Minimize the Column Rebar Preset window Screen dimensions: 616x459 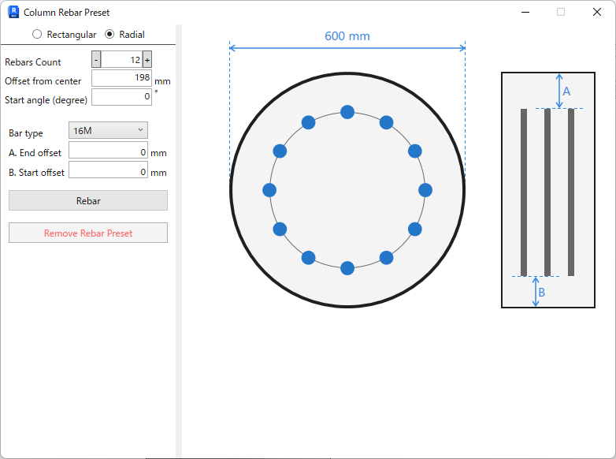(x=525, y=12)
